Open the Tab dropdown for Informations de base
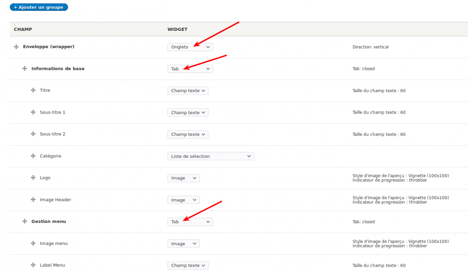 190,69
